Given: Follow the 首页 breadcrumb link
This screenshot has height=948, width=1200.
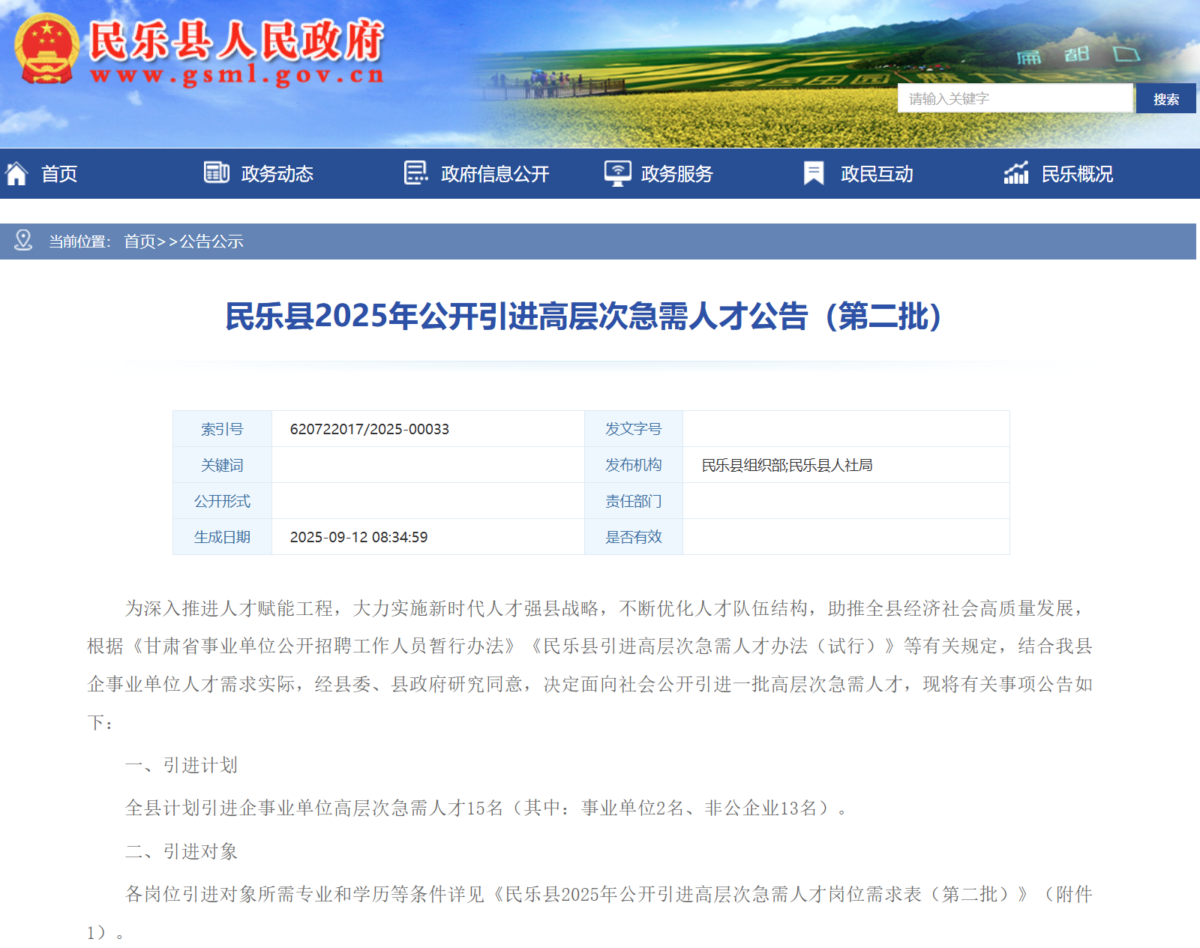Looking at the screenshot, I should tap(139, 241).
